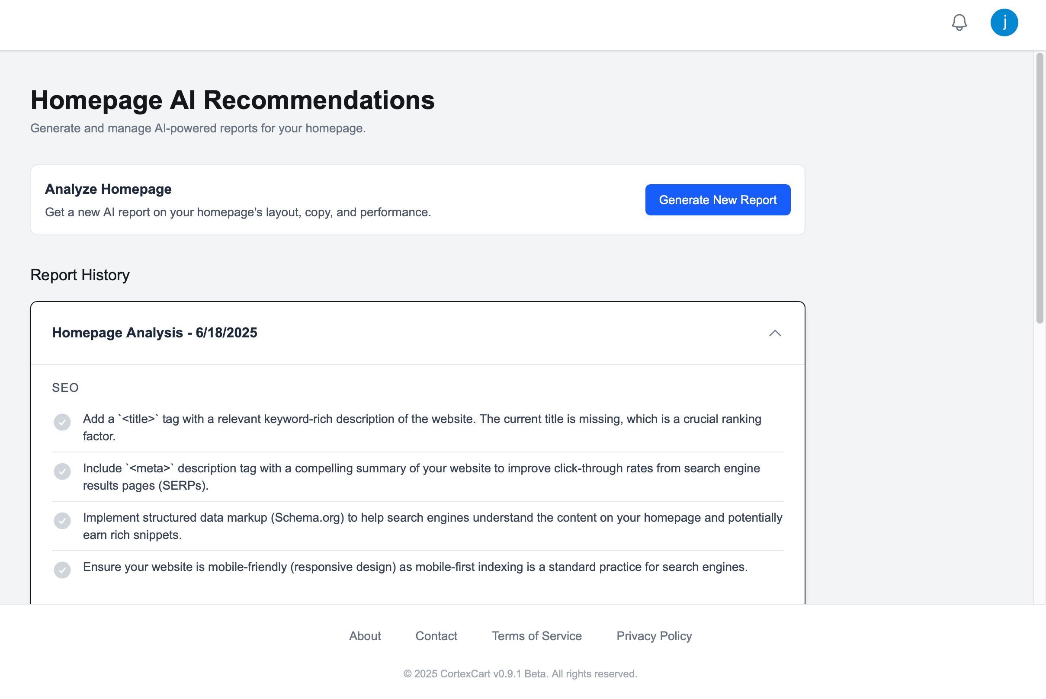Image resolution: width=1046 pixels, height=699 pixels.
Task: Open the user avatar "j" menu
Action: tap(1004, 22)
